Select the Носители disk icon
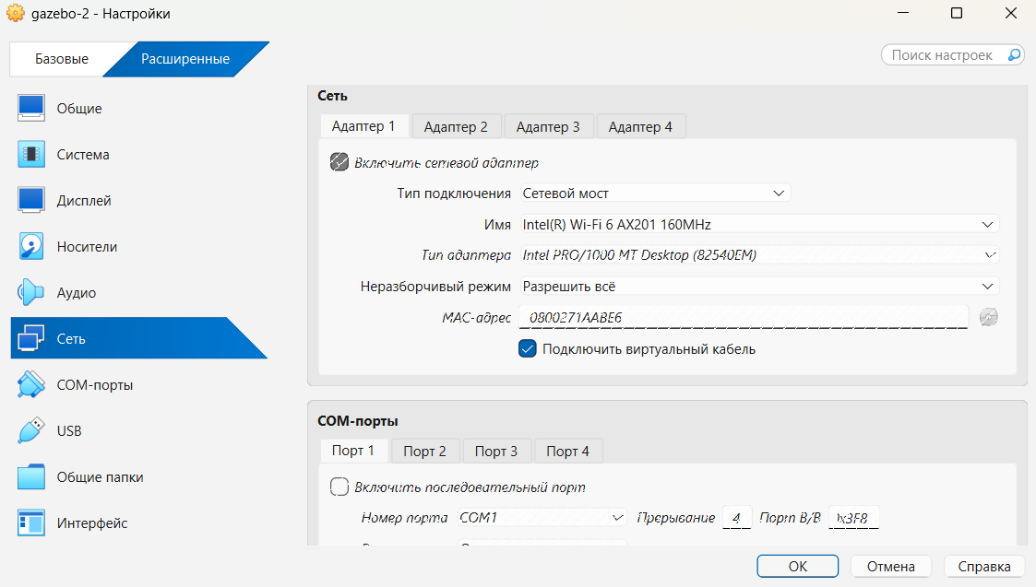The width and height of the screenshot is (1036, 587). tap(31, 246)
